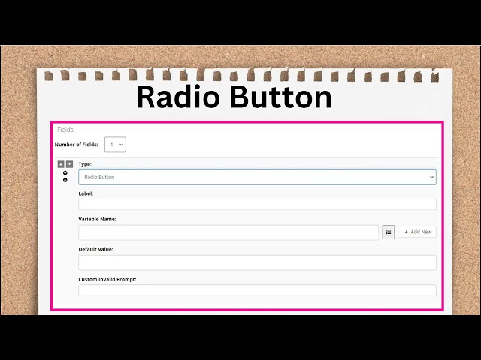Click the 'Number of Fields:' label
The width and height of the screenshot is (481, 360).
(x=76, y=145)
